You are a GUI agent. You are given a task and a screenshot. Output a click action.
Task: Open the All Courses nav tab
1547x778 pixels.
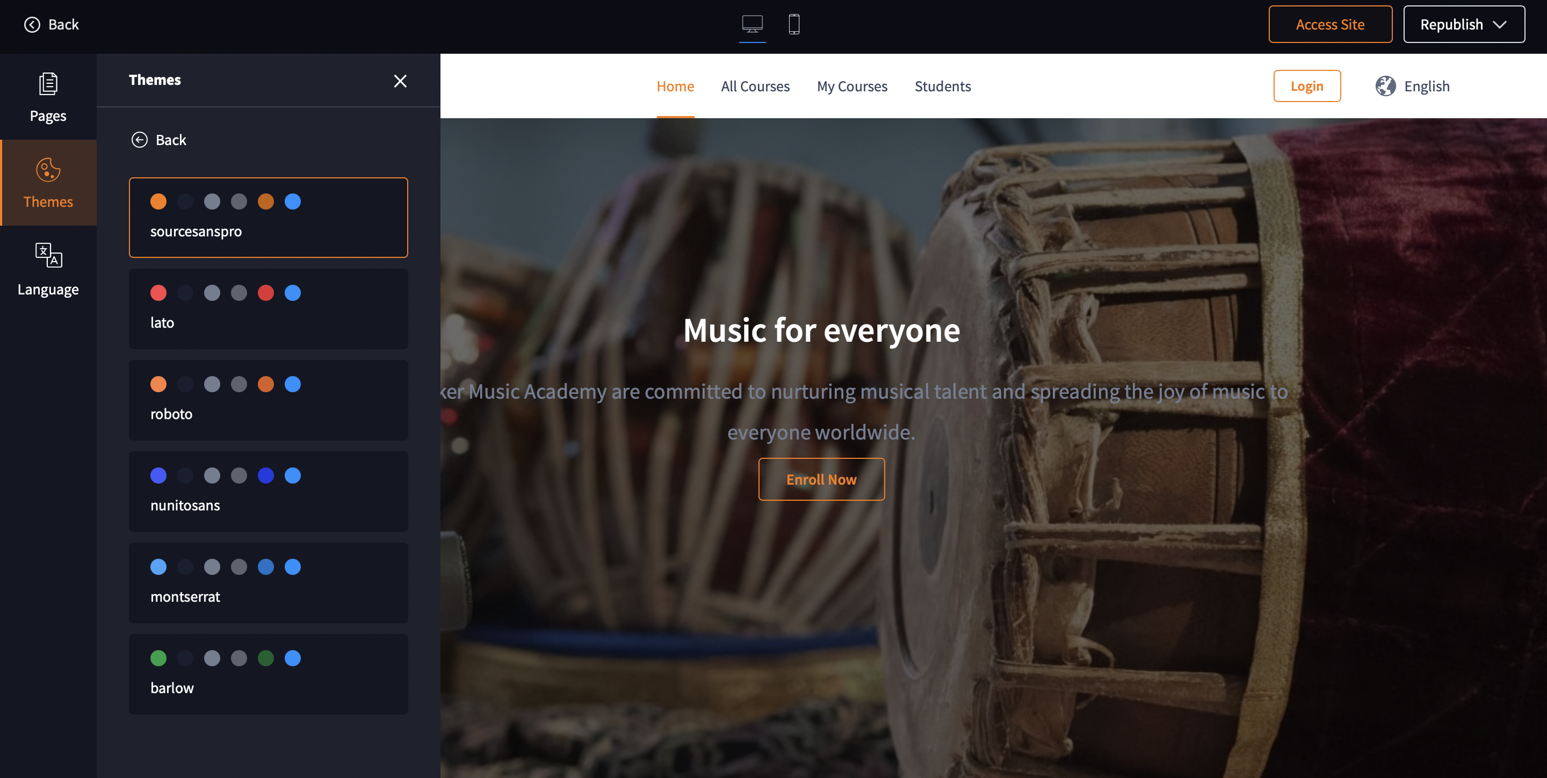click(x=755, y=86)
